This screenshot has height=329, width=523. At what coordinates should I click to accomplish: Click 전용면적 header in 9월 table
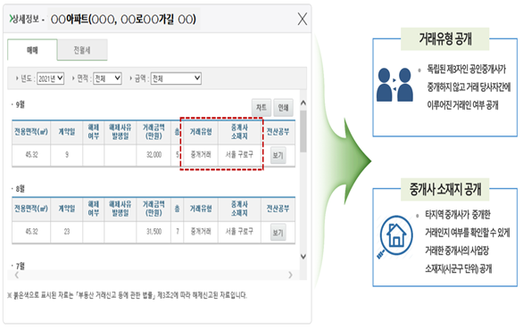click(x=31, y=132)
